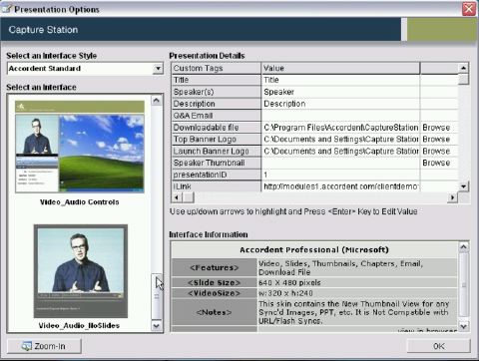This screenshot has height=361, width=479.
Task: Click the Description value cell
Action: [x=340, y=104]
